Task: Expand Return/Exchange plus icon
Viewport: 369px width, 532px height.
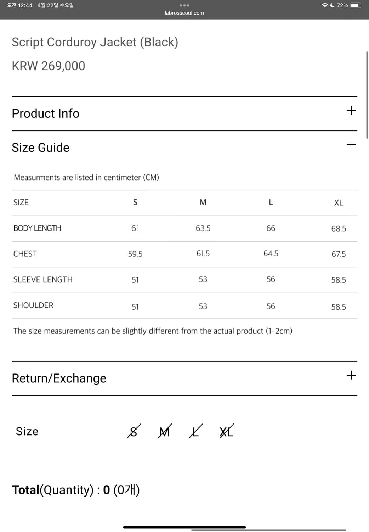Action: 351,375
